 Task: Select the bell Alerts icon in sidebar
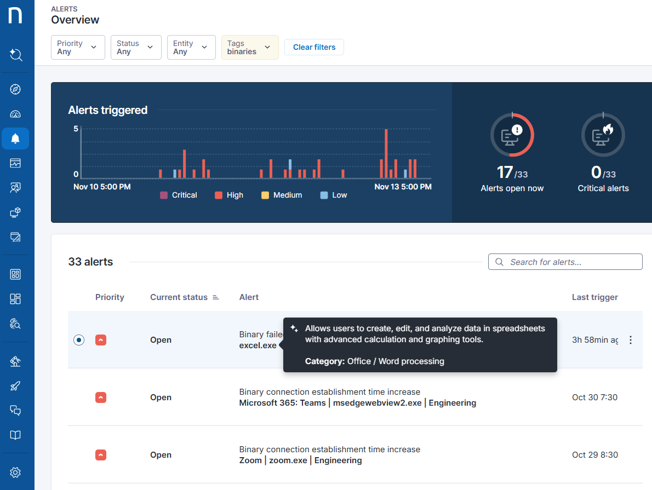click(15, 139)
